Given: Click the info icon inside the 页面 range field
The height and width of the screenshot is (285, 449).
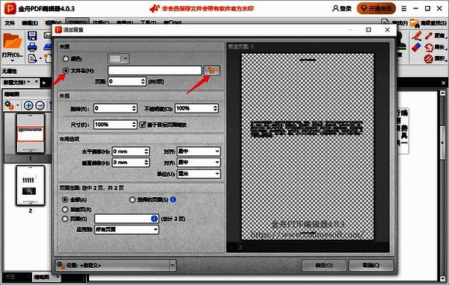Looking at the screenshot, I should pyautogui.click(x=154, y=219).
